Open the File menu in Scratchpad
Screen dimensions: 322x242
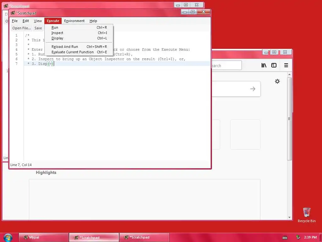[x=14, y=21]
